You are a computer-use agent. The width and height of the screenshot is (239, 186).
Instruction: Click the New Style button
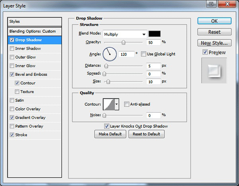point(214,43)
